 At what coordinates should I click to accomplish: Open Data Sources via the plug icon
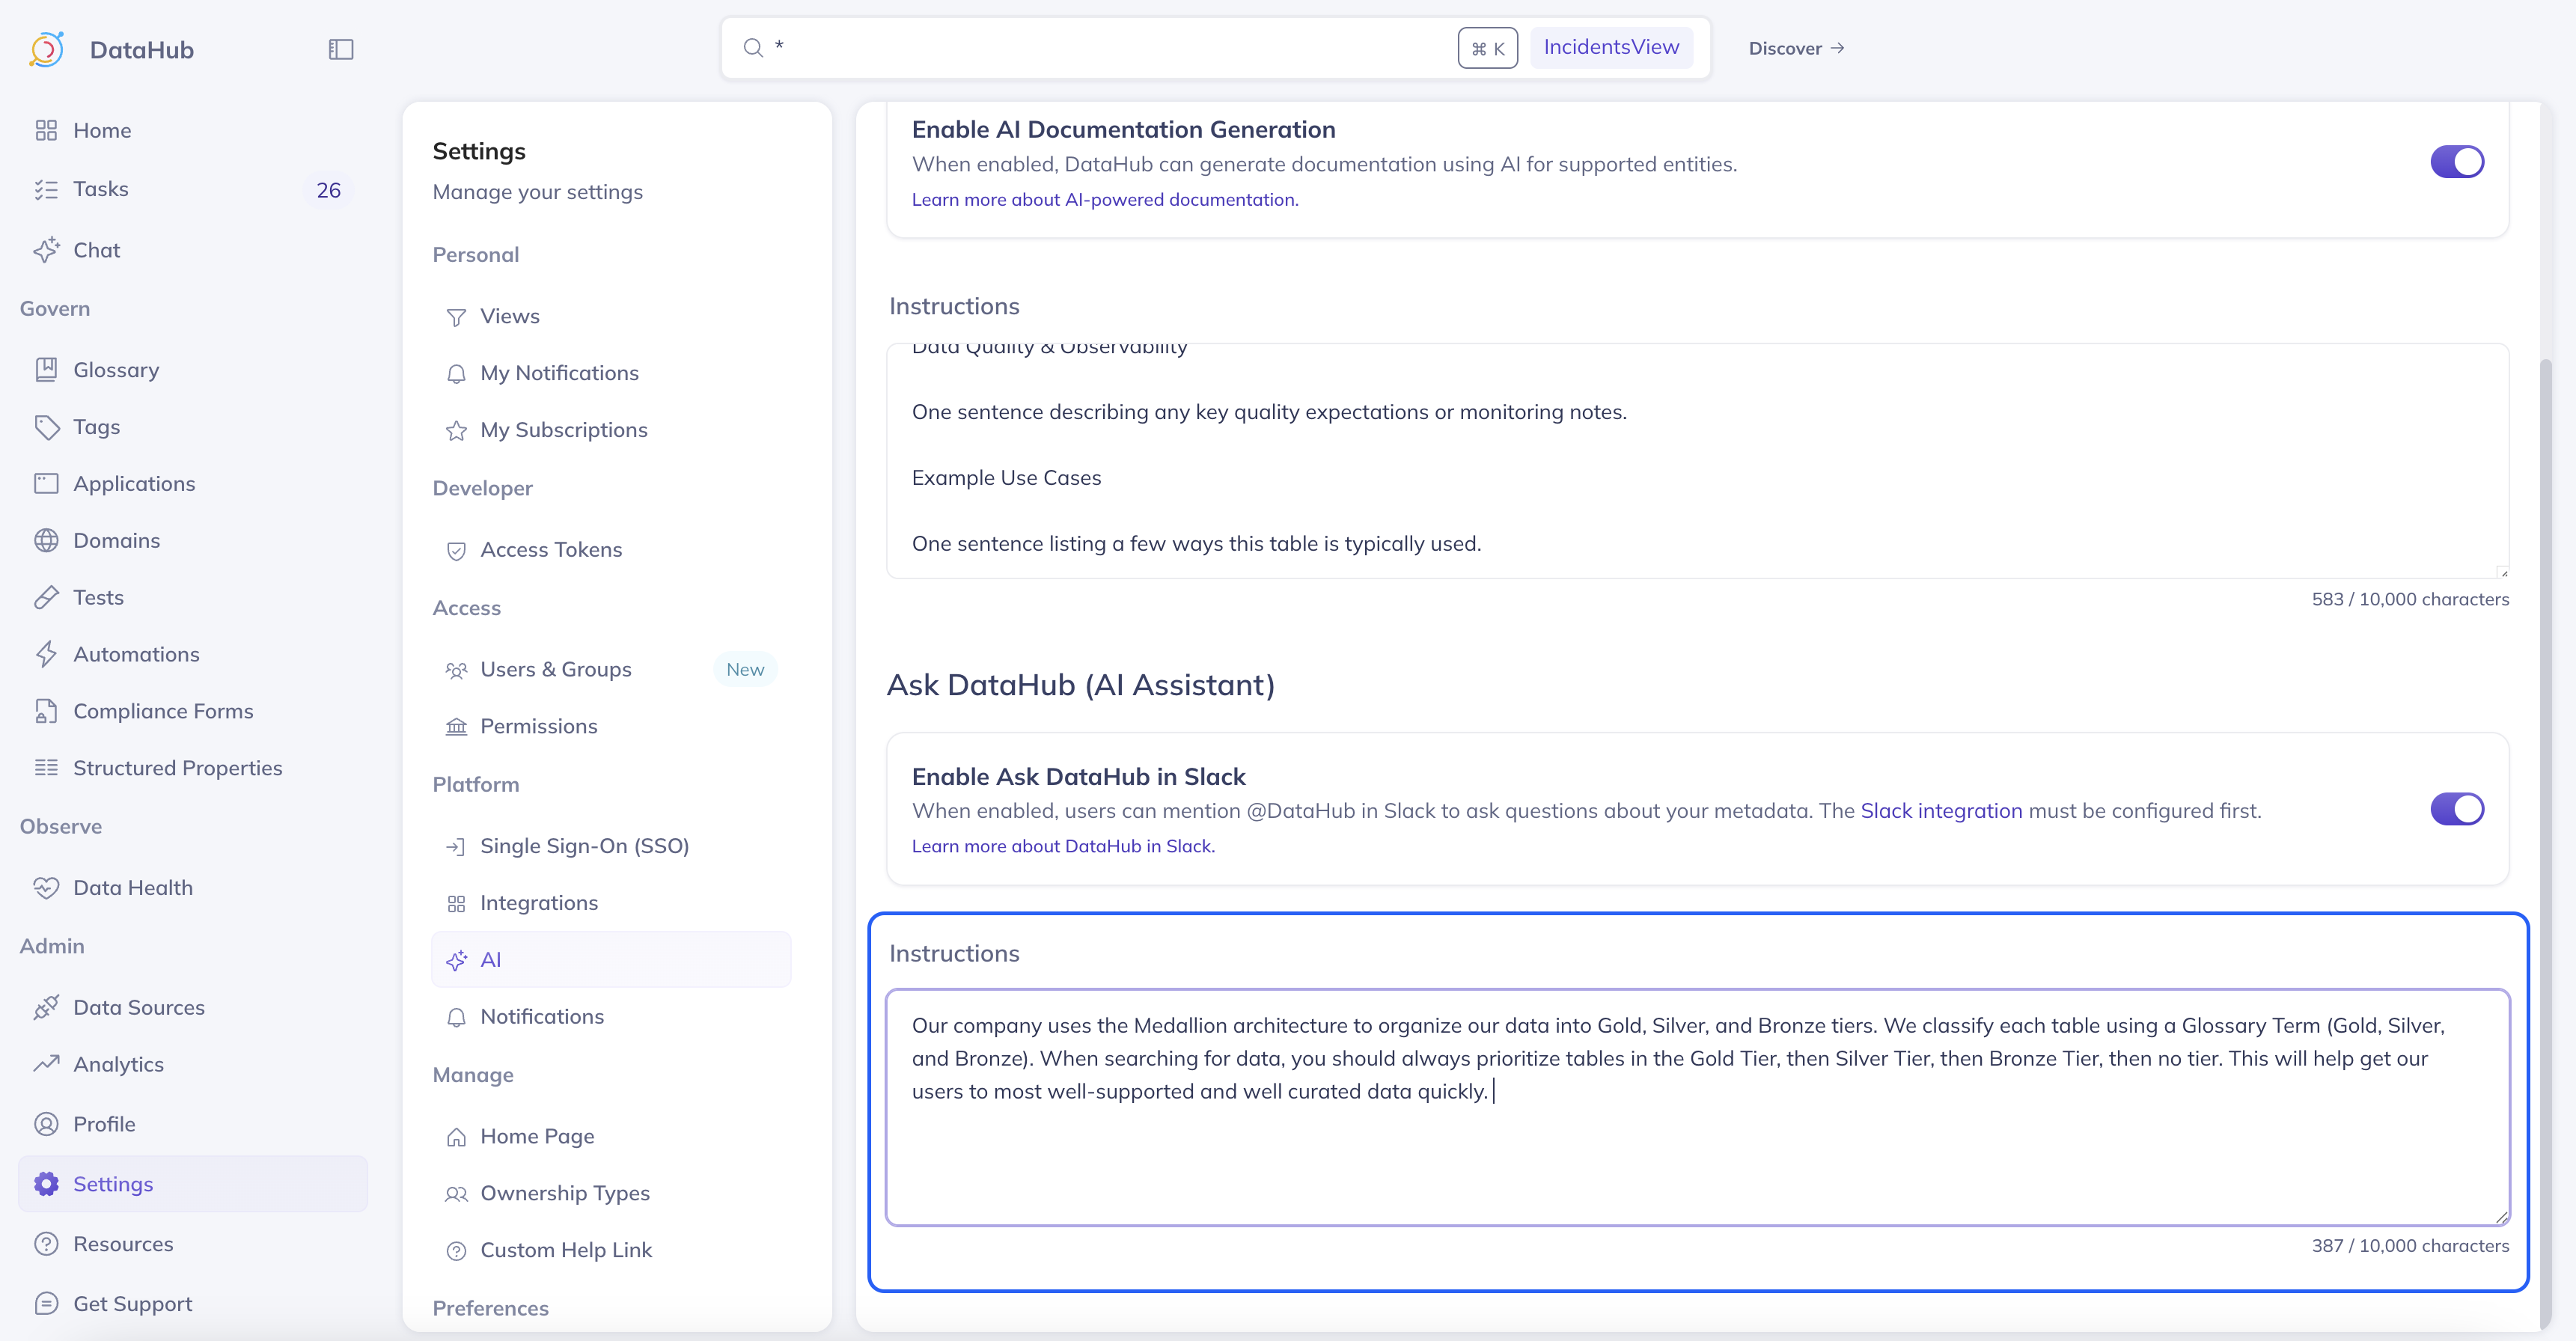(x=46, y=1007)
